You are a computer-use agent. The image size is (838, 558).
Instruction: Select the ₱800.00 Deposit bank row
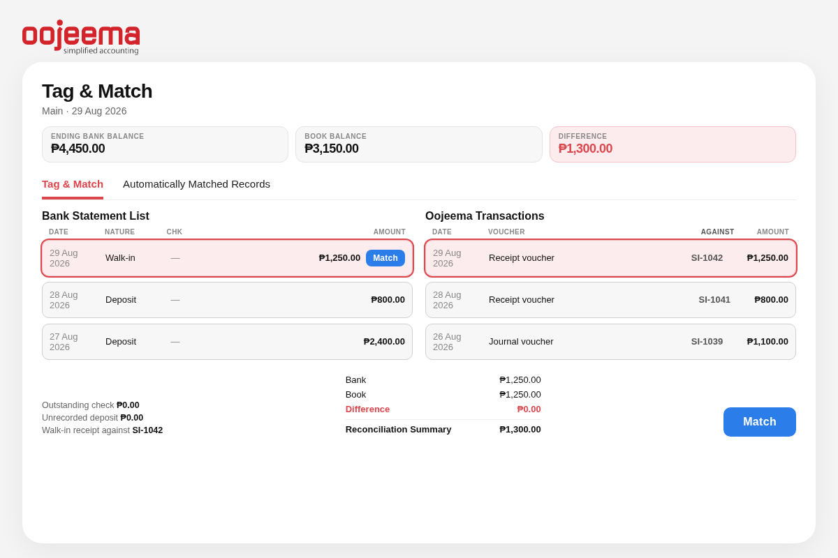pyautogui.click(x=227, y=300)
